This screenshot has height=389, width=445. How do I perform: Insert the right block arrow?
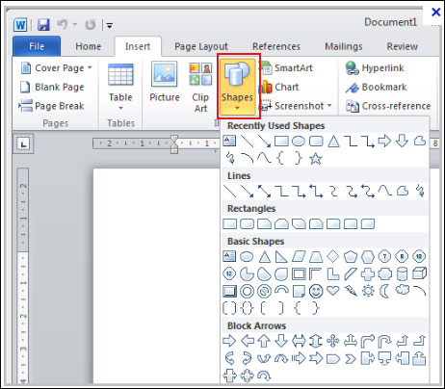tap(229, 341)
